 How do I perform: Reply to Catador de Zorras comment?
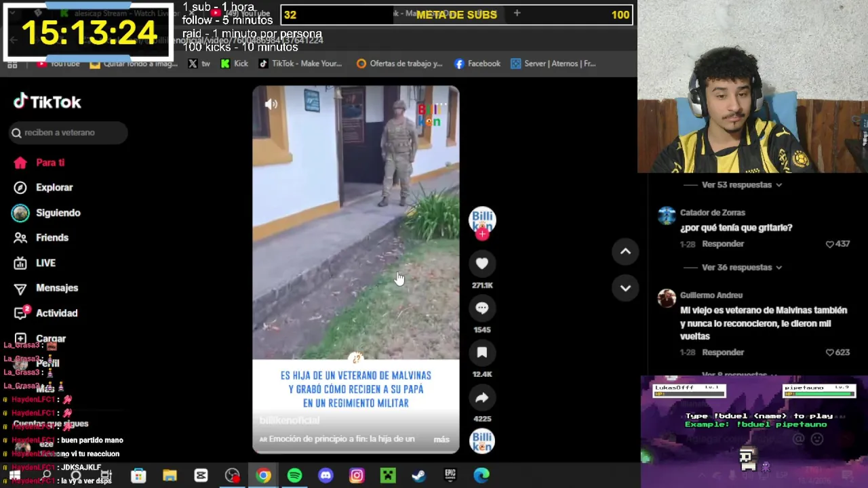point(723,244)
